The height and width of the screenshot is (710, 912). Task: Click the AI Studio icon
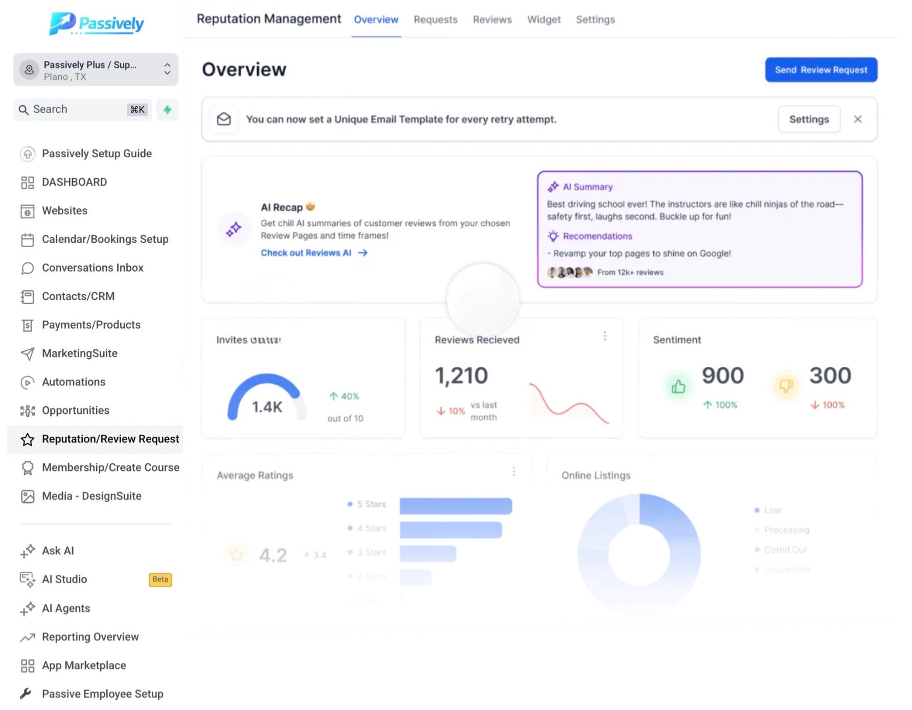pyautogui.click(x=28, y=579)
